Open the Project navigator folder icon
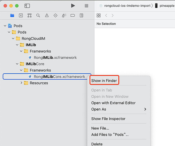This screenshot has height=146, width=175. 12,15
